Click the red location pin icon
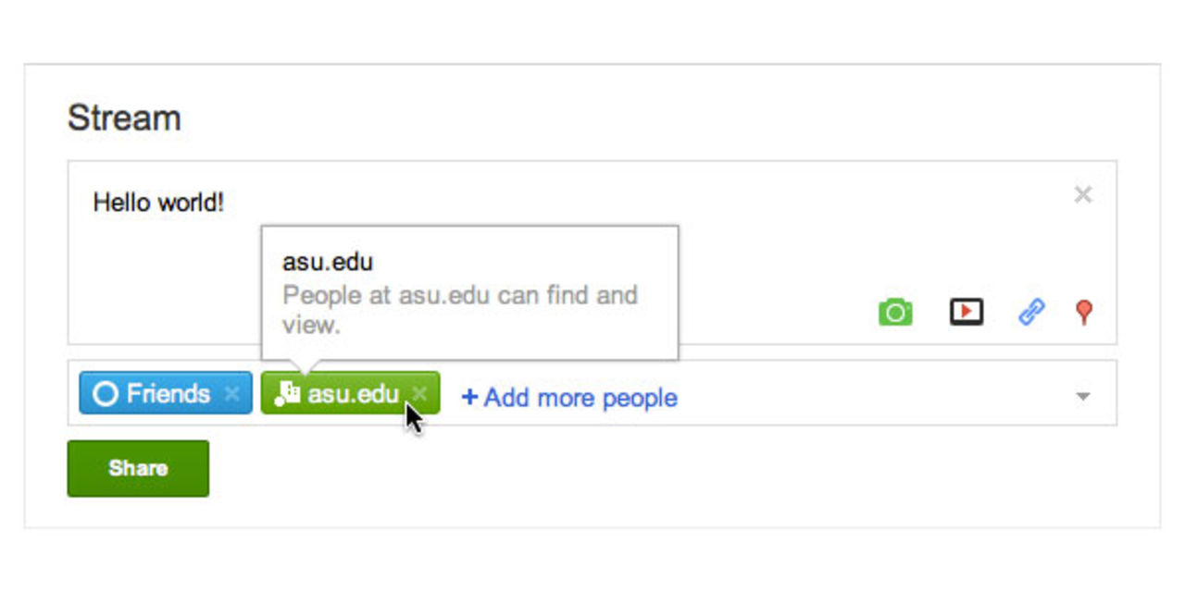The image size is (1185, 592). pos(1083,312)
